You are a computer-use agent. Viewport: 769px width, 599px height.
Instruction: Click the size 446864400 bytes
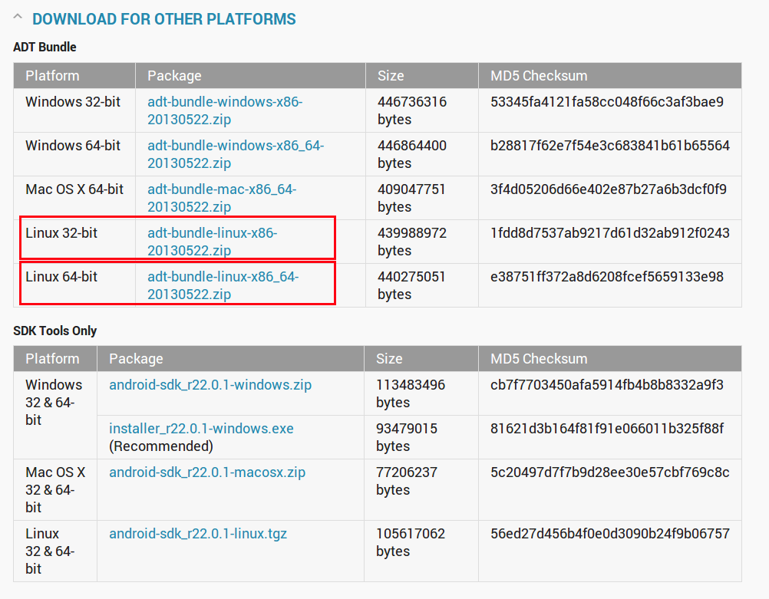click(412, 154)
